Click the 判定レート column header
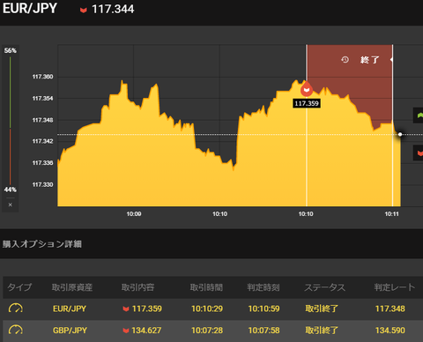Screen dimensions: 423x342 coord(395,287)
